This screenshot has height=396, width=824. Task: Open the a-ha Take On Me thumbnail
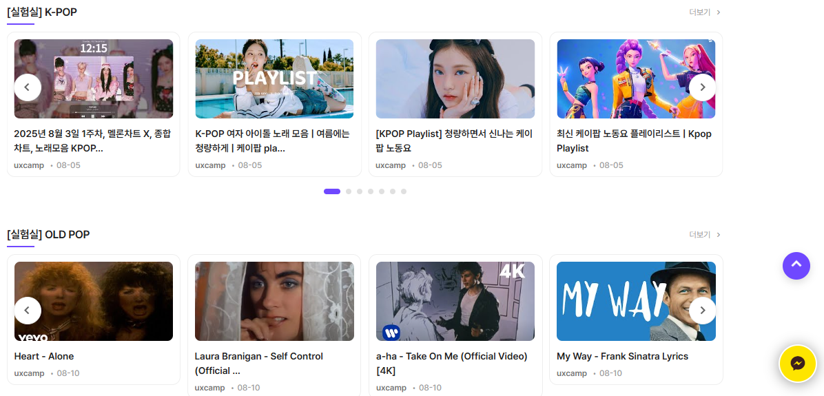tap(455, 301)
